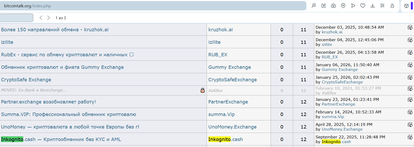View izilite profile in started-by column
Image resolution: width=414 pixels, height=147 pixels.
pos(214,42)
